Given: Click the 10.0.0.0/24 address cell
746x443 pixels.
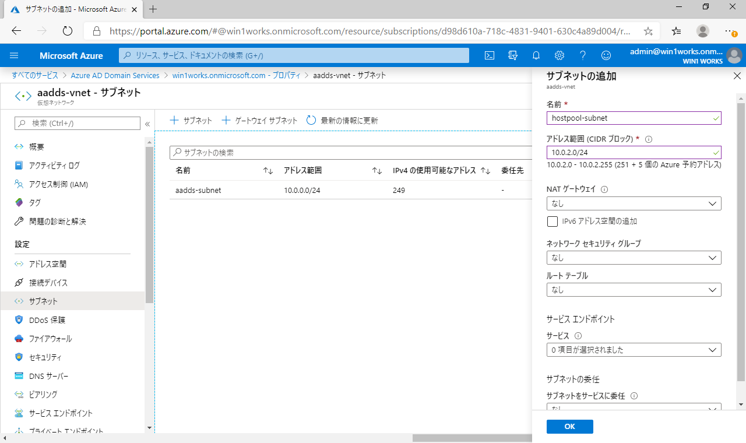Looking at the screenshot, I should [302, 190].
